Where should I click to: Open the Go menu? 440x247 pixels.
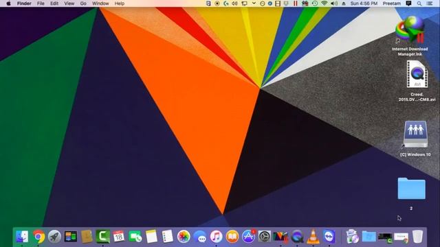[83, 3]
